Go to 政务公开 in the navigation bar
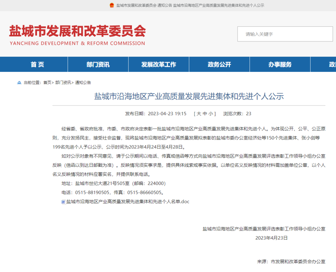This screenshot has height=272, width=336. tap(219, 64)
